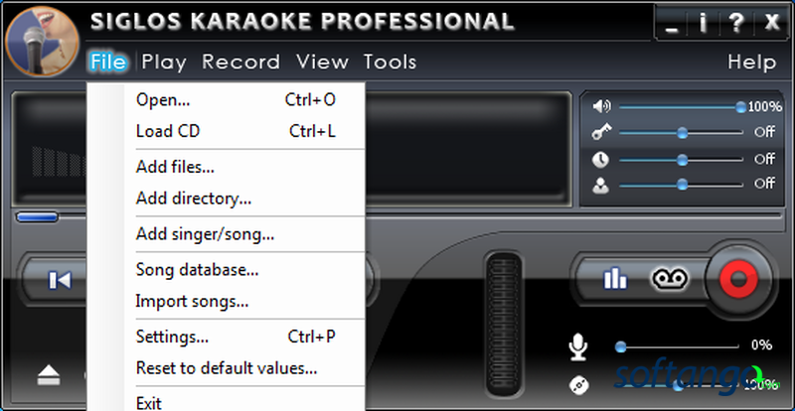Open the Record menu
The image size is (795, 411).
[240, 62]
